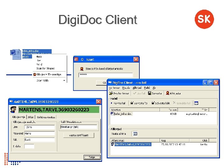Click the red SK logo

pos(204,19)
